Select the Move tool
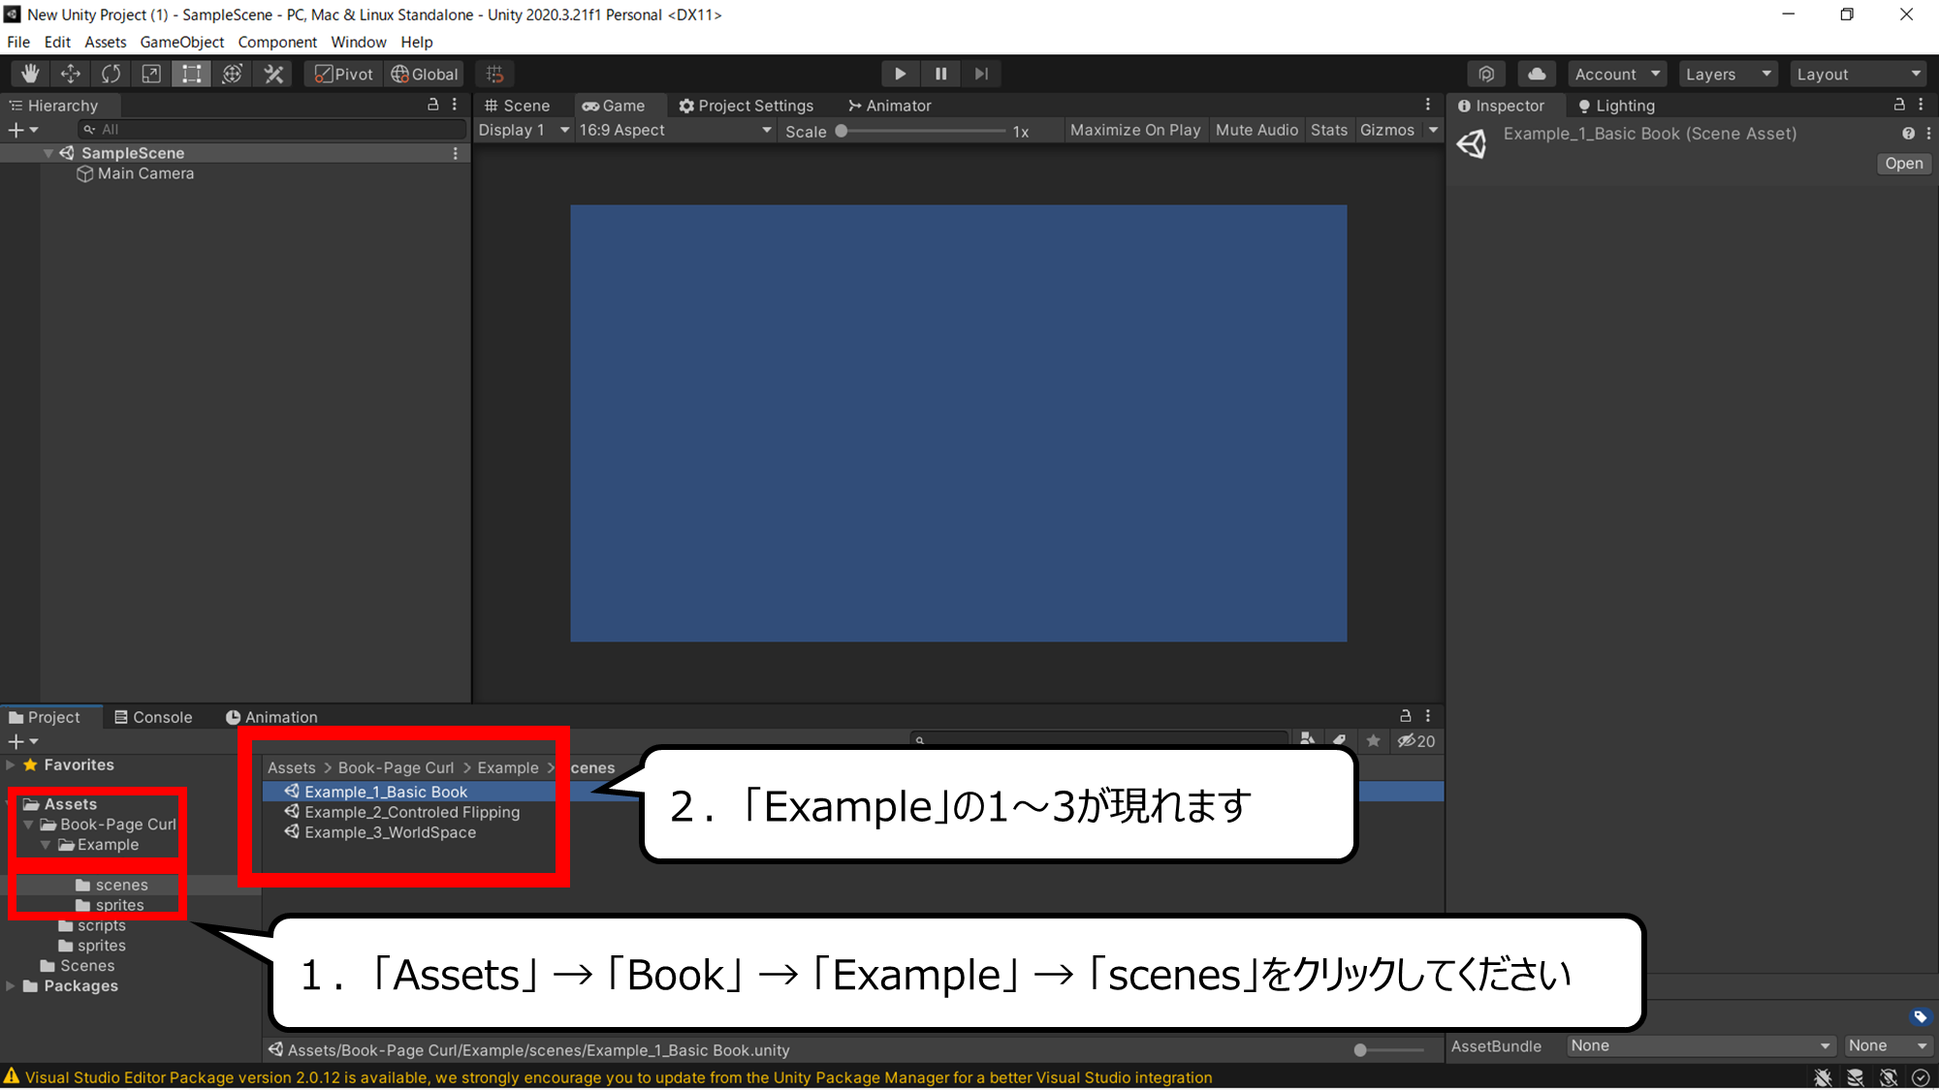 click(71, 74)
